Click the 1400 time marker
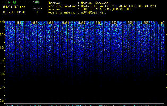 161,23
